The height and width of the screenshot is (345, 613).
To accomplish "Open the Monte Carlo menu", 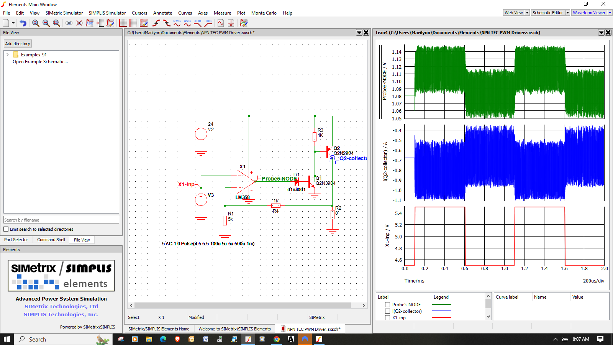I will (x=264, y=13).
